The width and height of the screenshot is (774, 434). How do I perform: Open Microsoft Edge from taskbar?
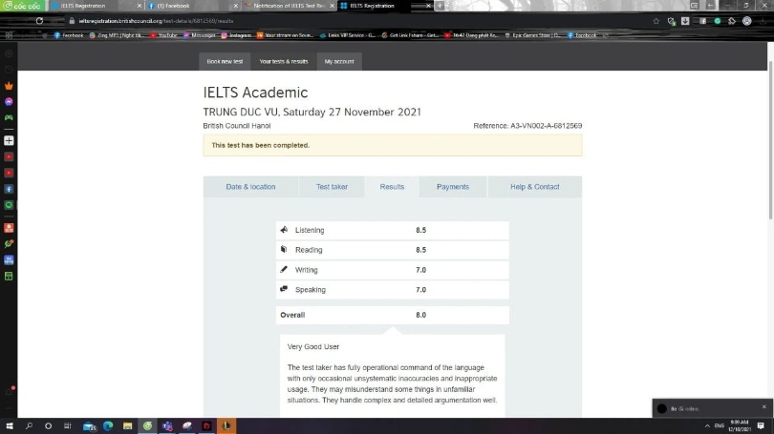pos(107,425)
